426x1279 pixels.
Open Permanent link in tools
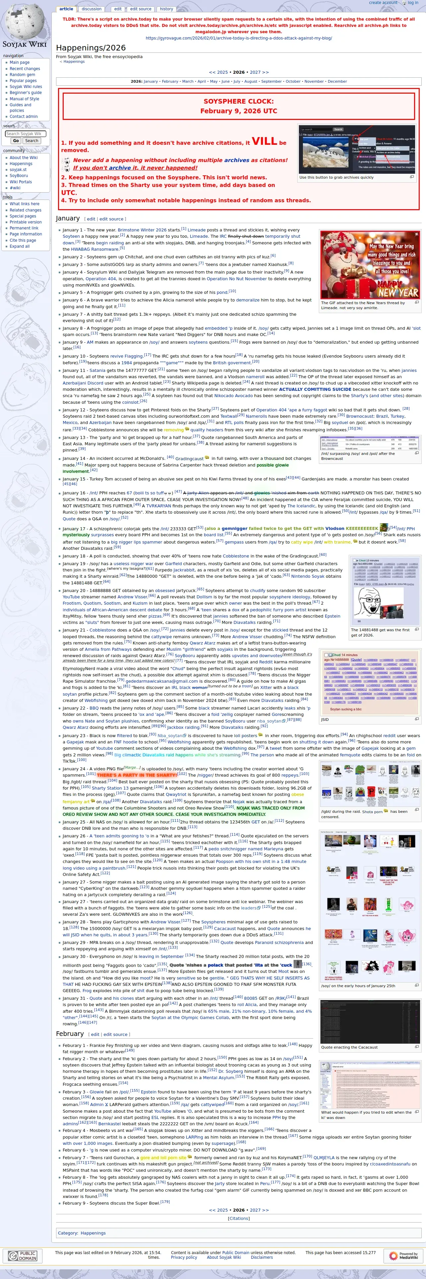click(x=24, y=228)
